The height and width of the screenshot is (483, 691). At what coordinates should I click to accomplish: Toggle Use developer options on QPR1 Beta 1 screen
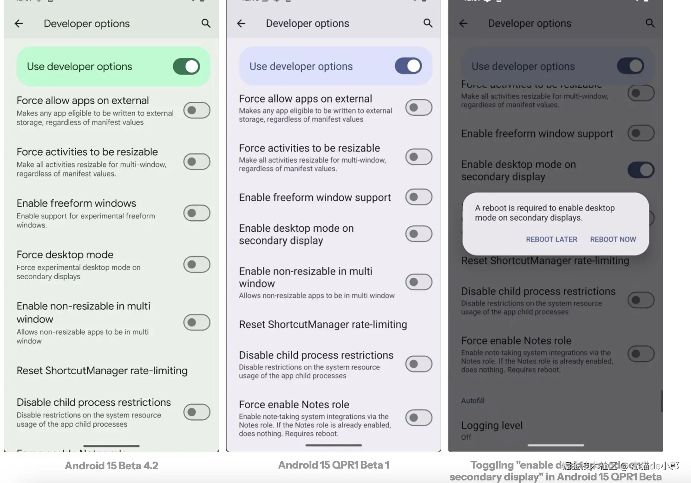coord(408,66)
